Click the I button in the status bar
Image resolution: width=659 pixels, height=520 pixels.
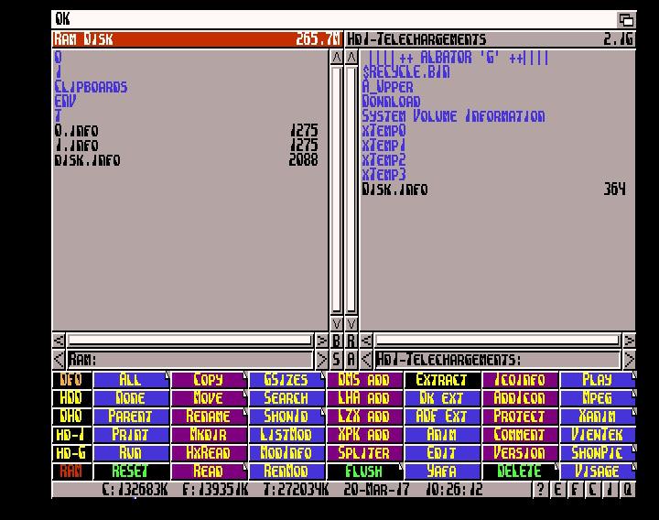tap(610, 490)
